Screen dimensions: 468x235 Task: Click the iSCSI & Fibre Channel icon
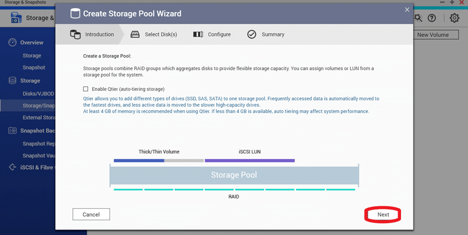coord(12,167)
